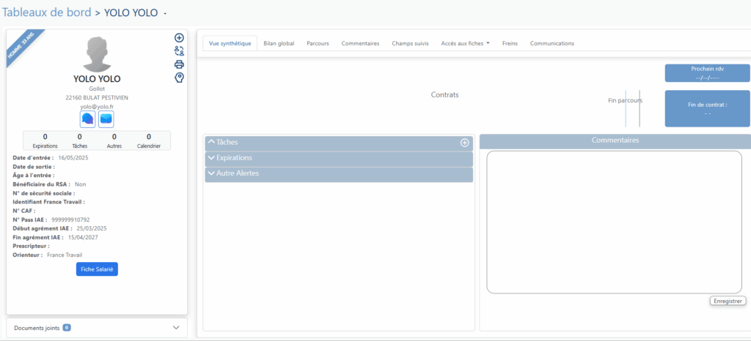Screen dimensions: 751x341
Task: Open the Freins tab
Action: pos(510,43)
